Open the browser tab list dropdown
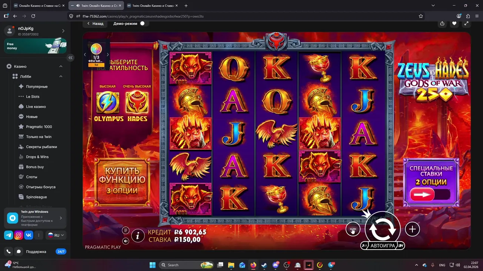The height and width of the screenshot is (271, 483). (x=433, y=6)
